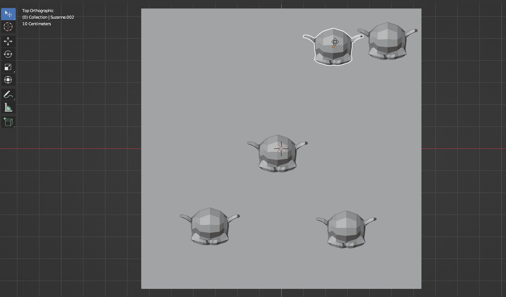Screen dimensions: 506x297
Task: Select the Scale tool
Action: point(8,67)
